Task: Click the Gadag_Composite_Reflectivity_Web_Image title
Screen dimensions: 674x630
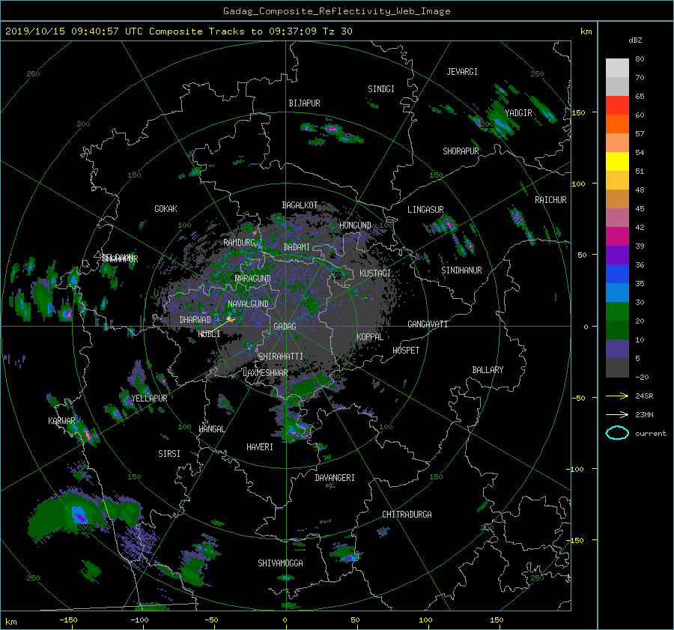Action: pyautogui.click(x=336, y=11)
